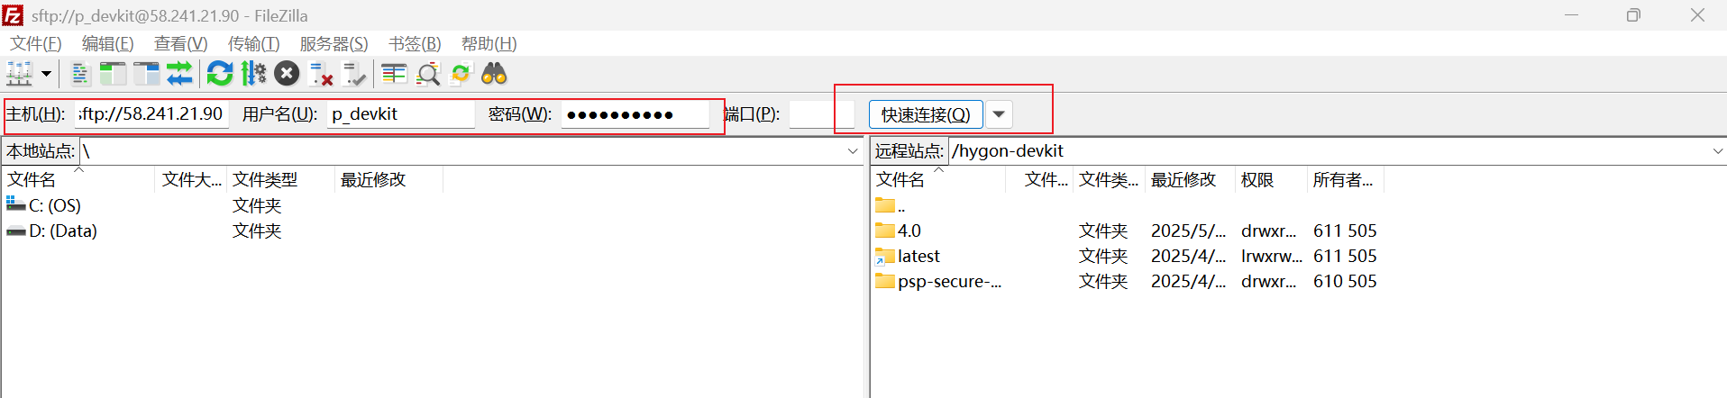
Task: Toggle synchronized browsing icon
Action: (x=461, y=74)
